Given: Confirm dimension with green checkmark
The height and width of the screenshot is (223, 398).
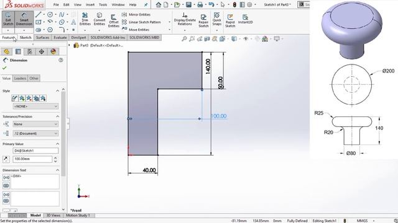Looking at the screenshot, I should (4, 68).
